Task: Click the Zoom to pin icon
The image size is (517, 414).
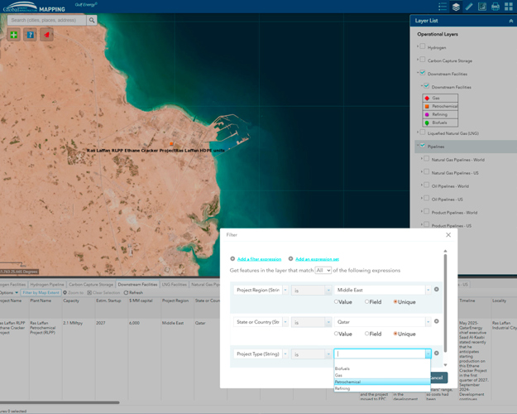Action: [65, 292]
